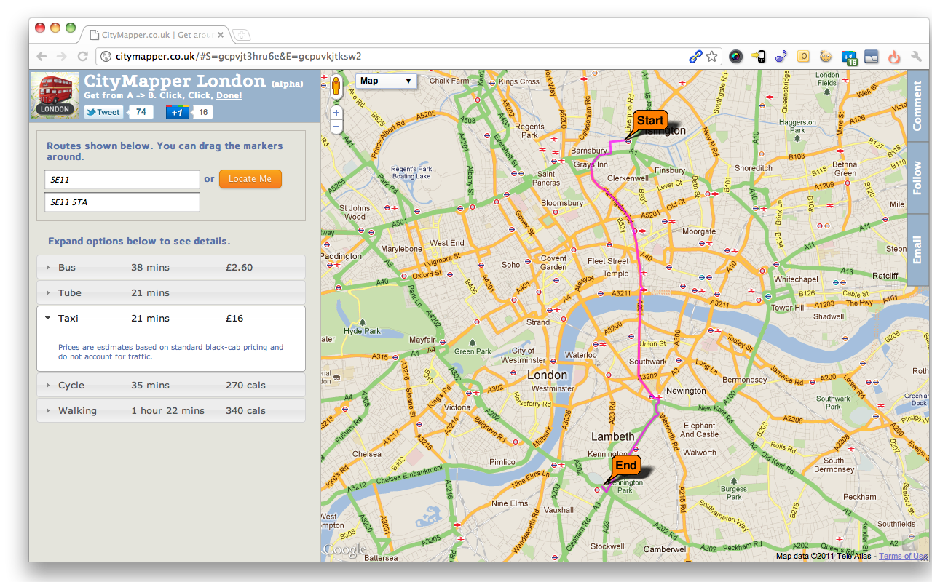Image resolution: width=932 pixels, height=582 pixels.
Task: Bookmark the page with the star icon
Action: (x=712, y=56)
